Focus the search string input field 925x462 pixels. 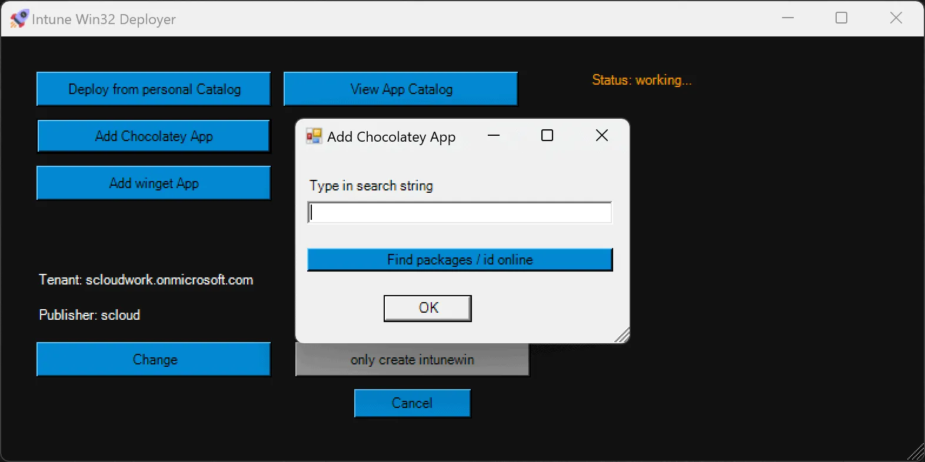point(460,212)
